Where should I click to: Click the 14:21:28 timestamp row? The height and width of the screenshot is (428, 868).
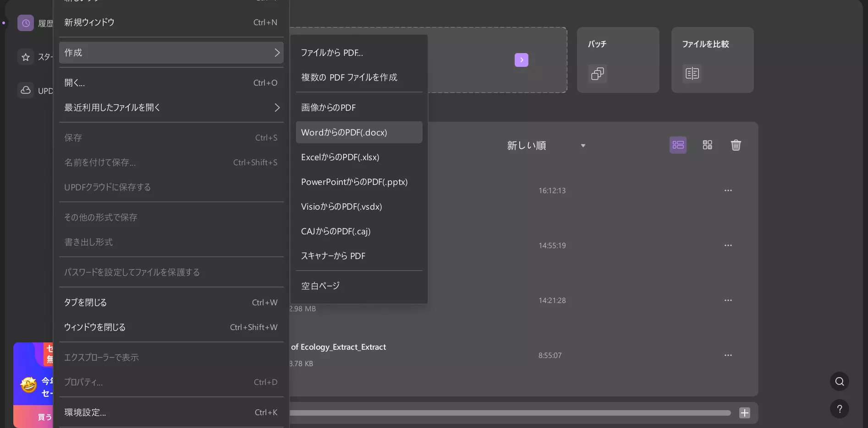tap(552, 300)
